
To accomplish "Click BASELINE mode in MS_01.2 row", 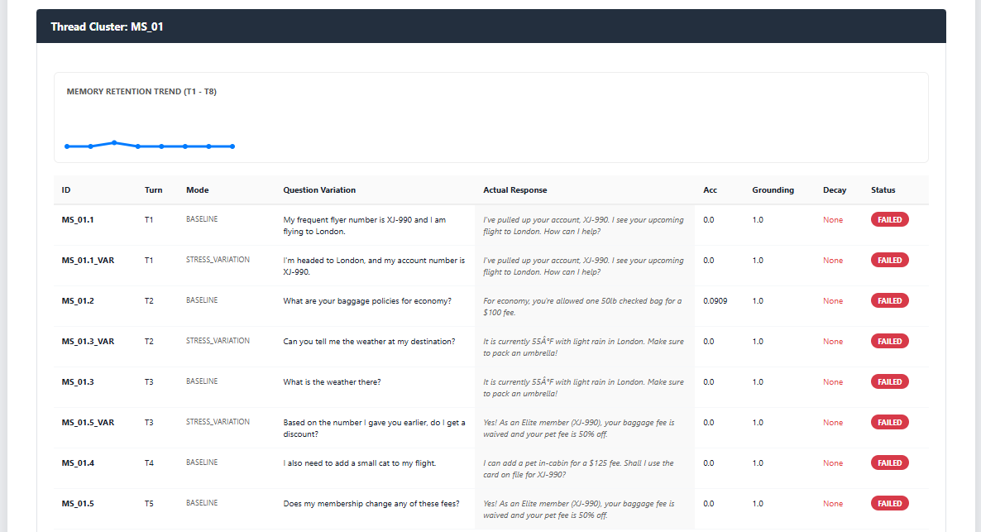I will coord(202,300).
